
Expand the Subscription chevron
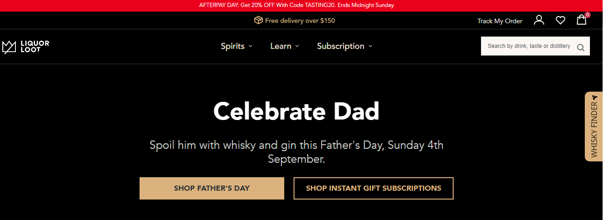[x=370, y=46]
